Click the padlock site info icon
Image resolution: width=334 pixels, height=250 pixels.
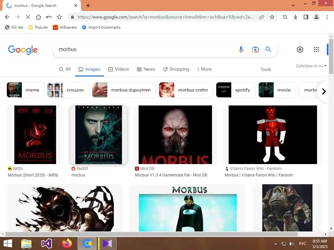pos(72,17)
